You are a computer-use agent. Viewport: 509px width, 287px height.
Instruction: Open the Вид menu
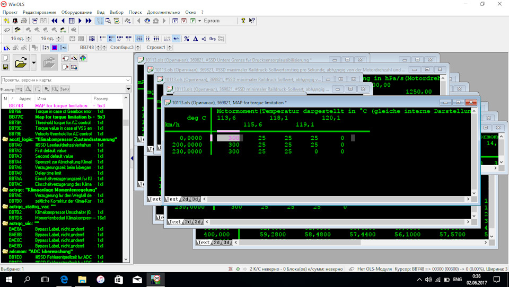(x=101, y=12)
